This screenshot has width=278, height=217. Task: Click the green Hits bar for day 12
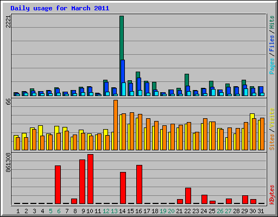coord(105,81)
